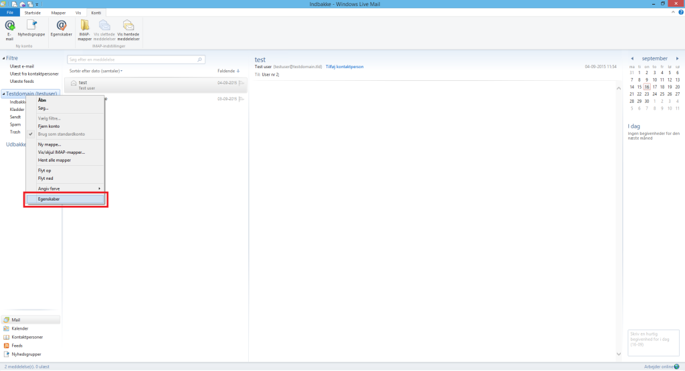
Task: Select calendar day 30
Action: [647, 101]
